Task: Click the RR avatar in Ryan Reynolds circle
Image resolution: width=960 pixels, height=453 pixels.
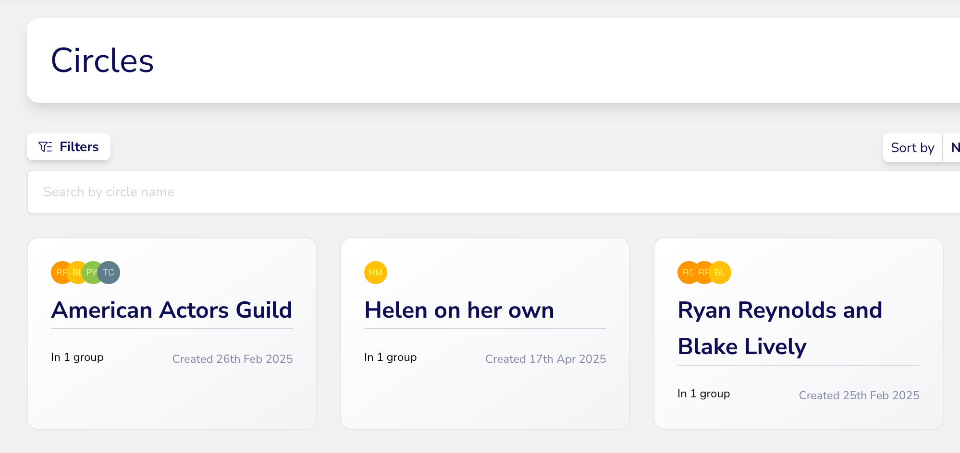Action: [x=703, y=273]
